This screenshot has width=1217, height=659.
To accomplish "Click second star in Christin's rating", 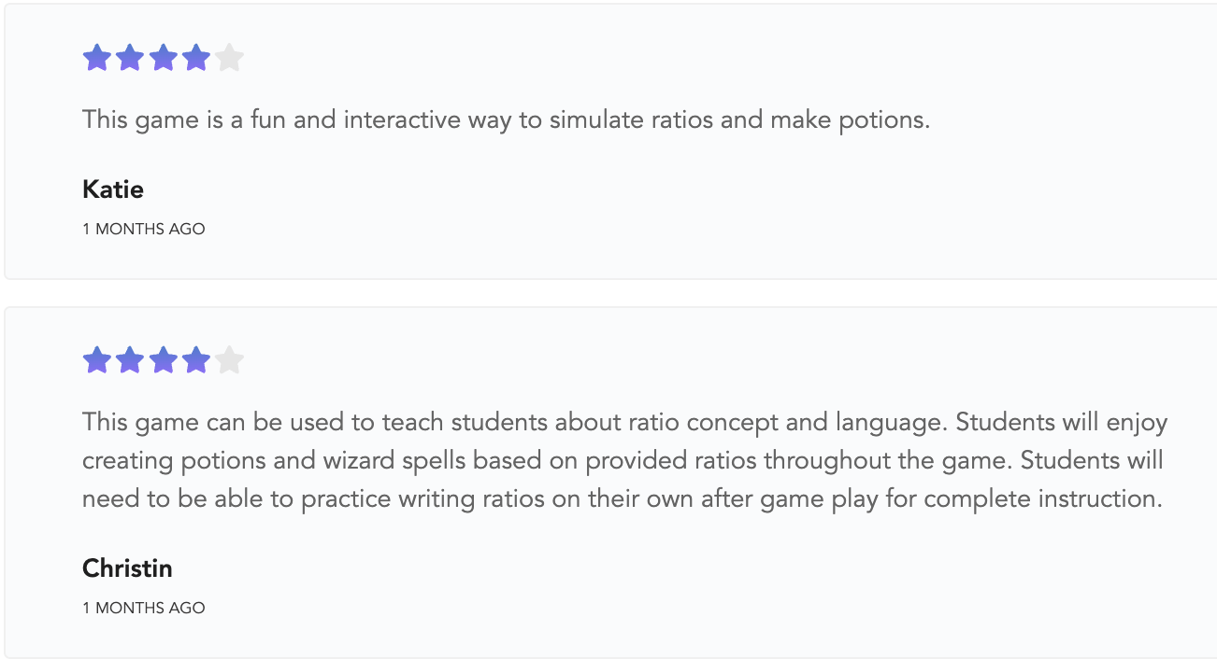I will (x=130, y=360).
